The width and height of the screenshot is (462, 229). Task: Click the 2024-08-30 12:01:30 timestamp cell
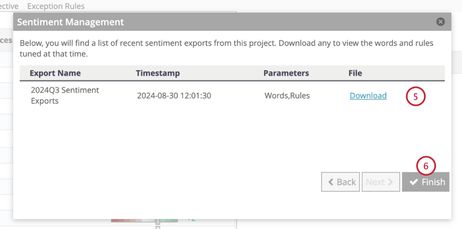pos(174,96)
